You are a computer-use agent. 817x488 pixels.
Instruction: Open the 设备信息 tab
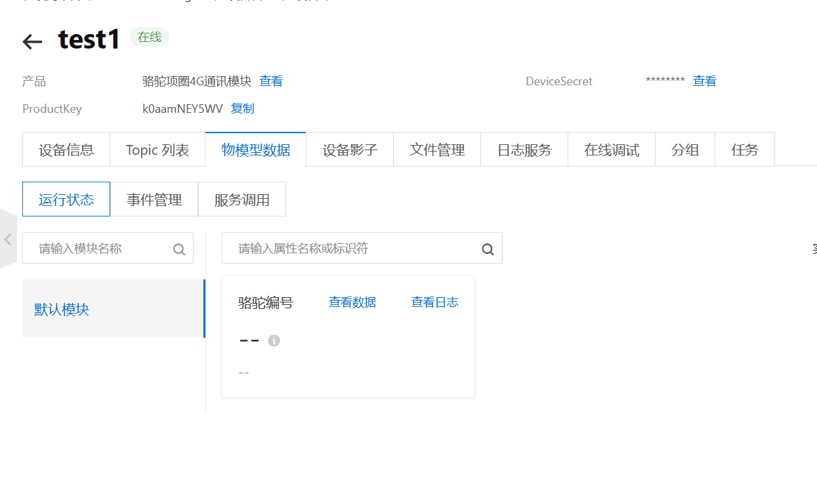[66, 150]
